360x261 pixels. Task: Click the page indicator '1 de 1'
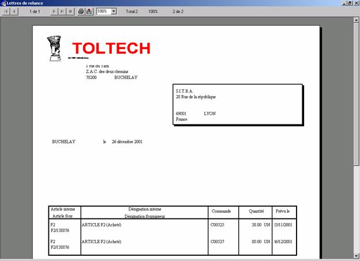tap(35, 12)
